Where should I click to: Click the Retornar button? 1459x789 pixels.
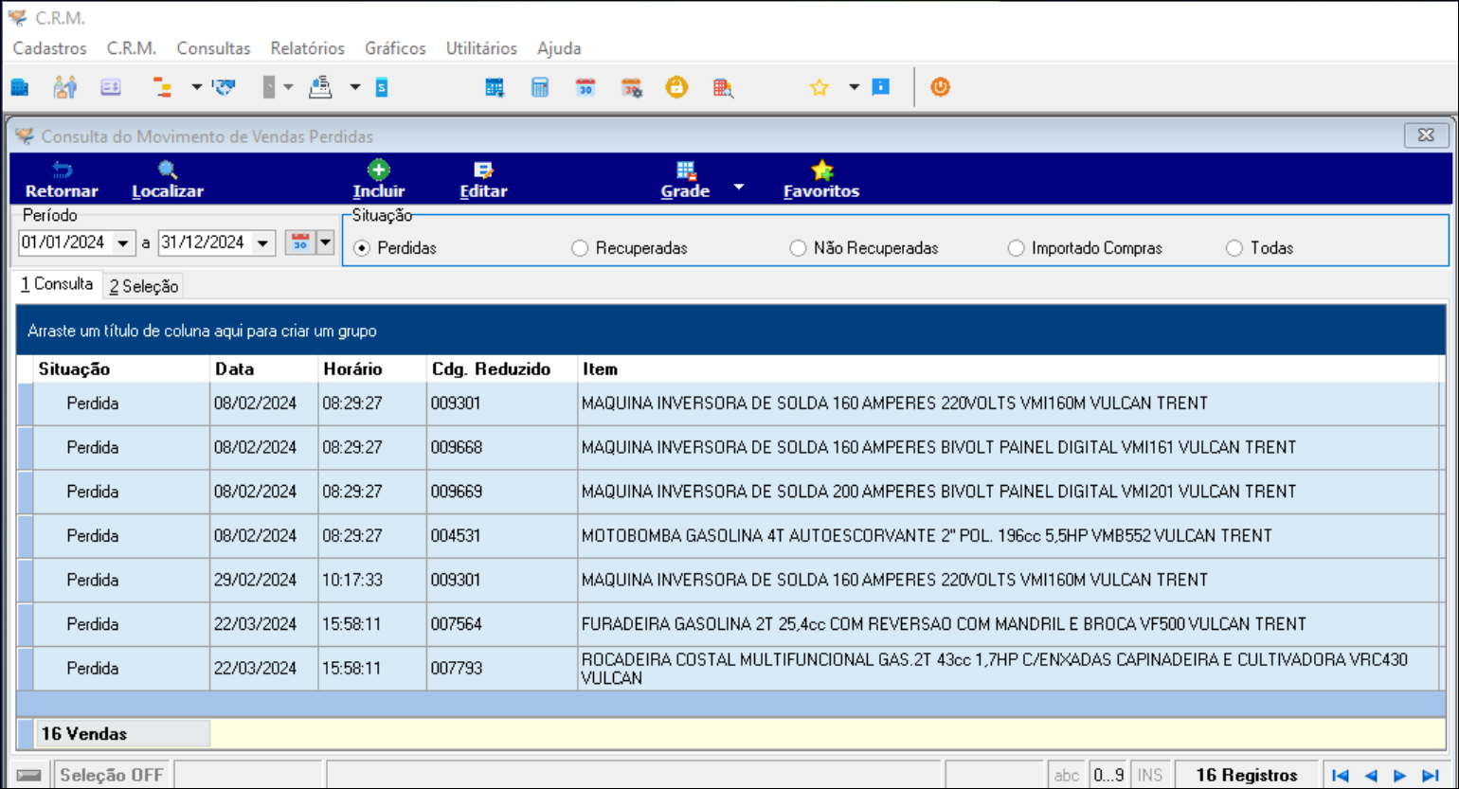pyautogui.click(x=62, y=178)
